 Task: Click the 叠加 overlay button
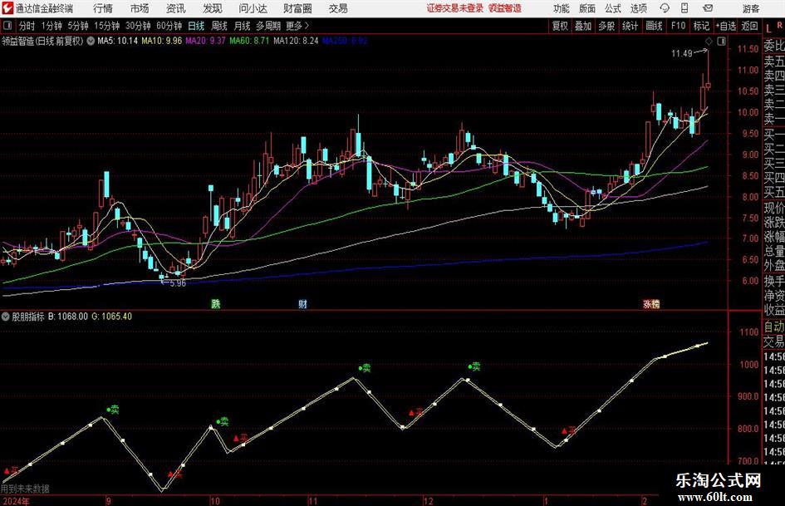pos(583,26)
